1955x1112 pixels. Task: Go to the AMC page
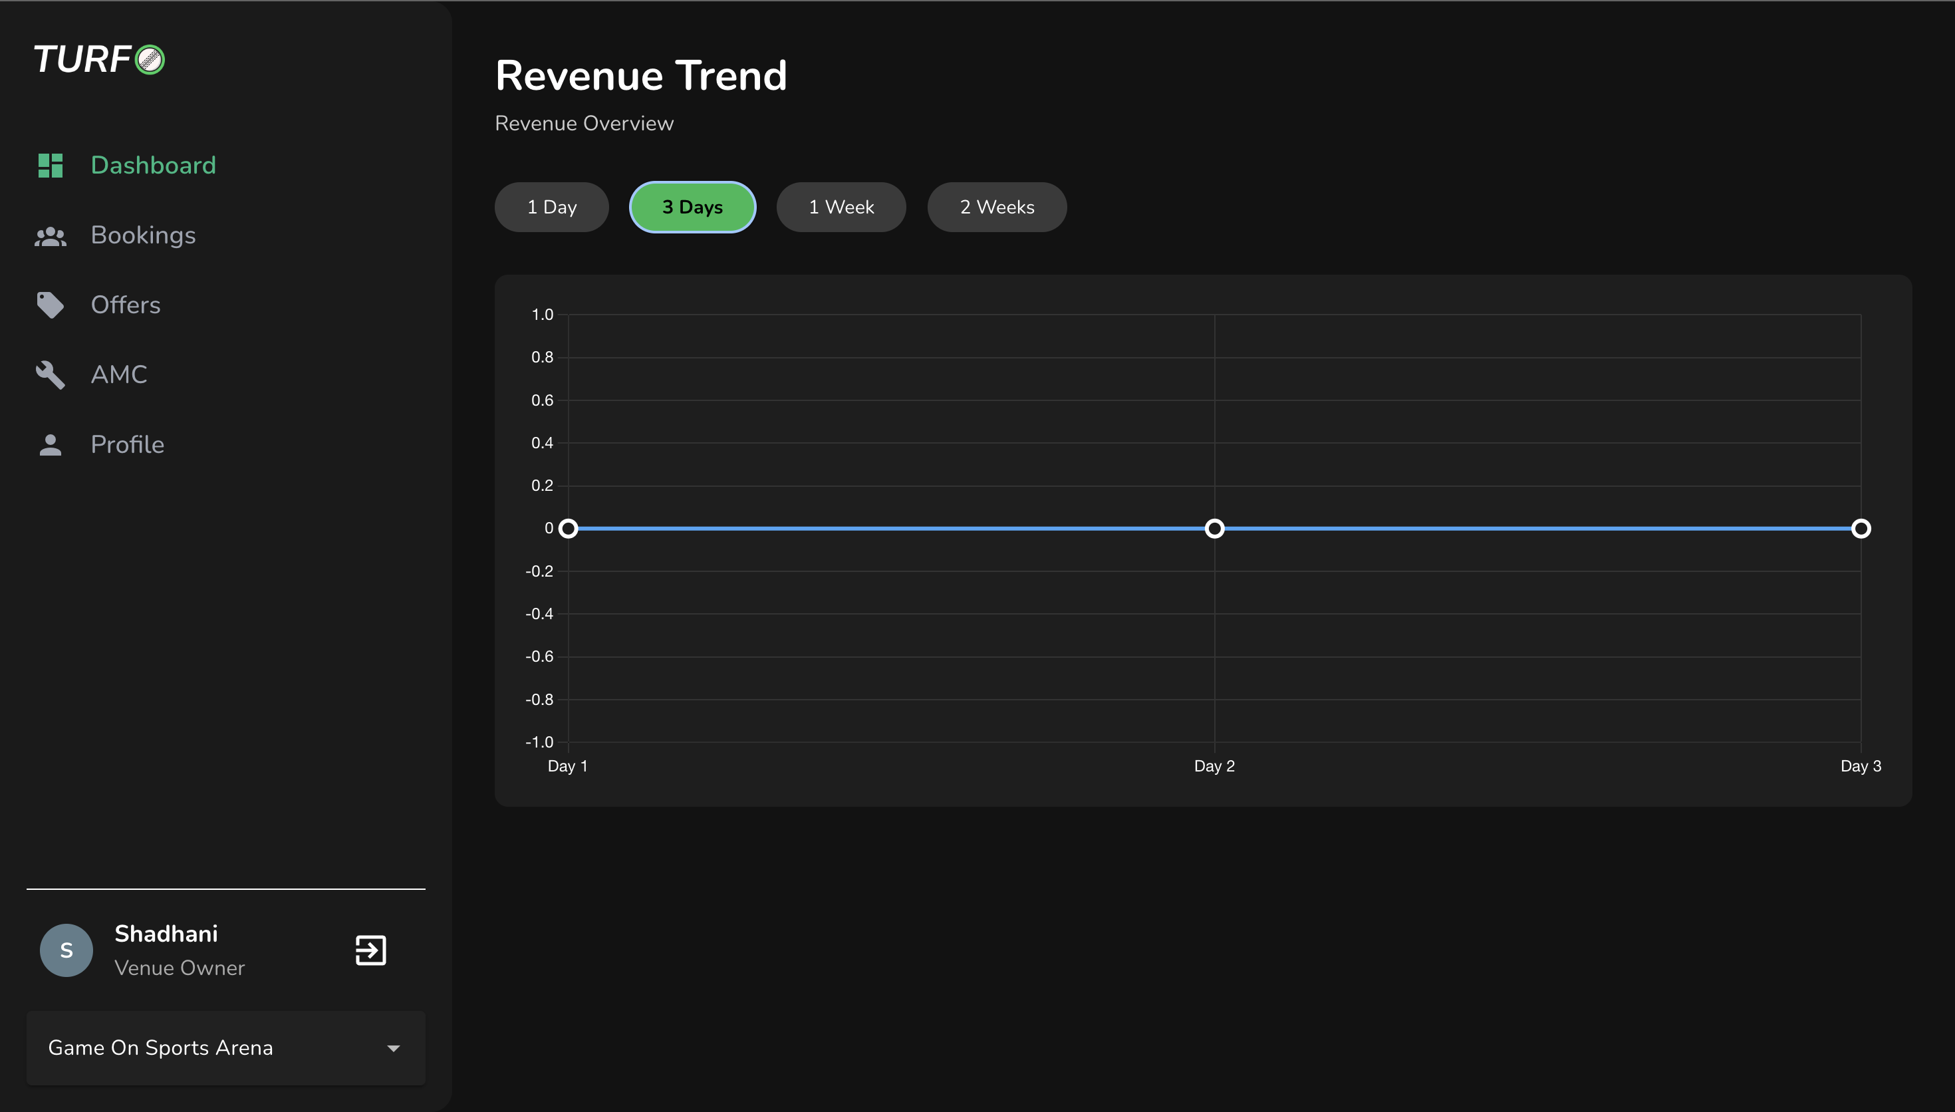[118, 374]
